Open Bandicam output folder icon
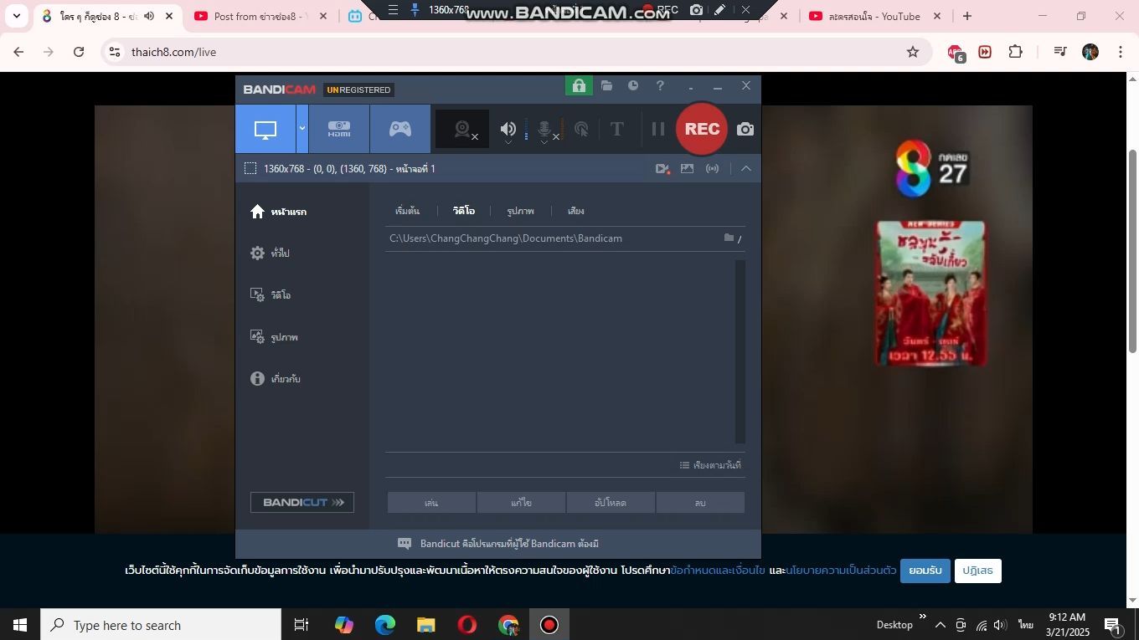 tap(606, 85)
